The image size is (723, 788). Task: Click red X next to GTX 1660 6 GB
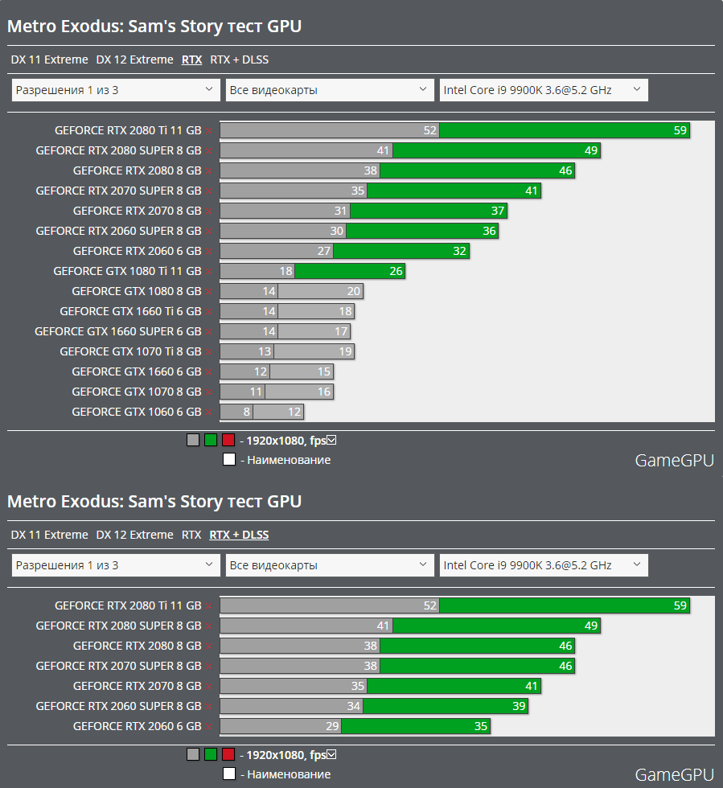tap(208, 371)
